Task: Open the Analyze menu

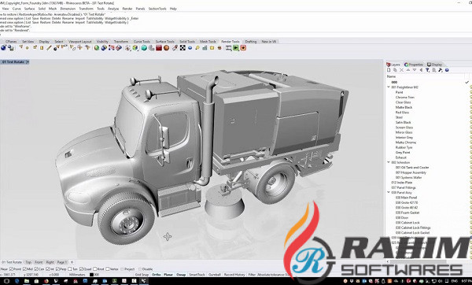Action: 113,9
